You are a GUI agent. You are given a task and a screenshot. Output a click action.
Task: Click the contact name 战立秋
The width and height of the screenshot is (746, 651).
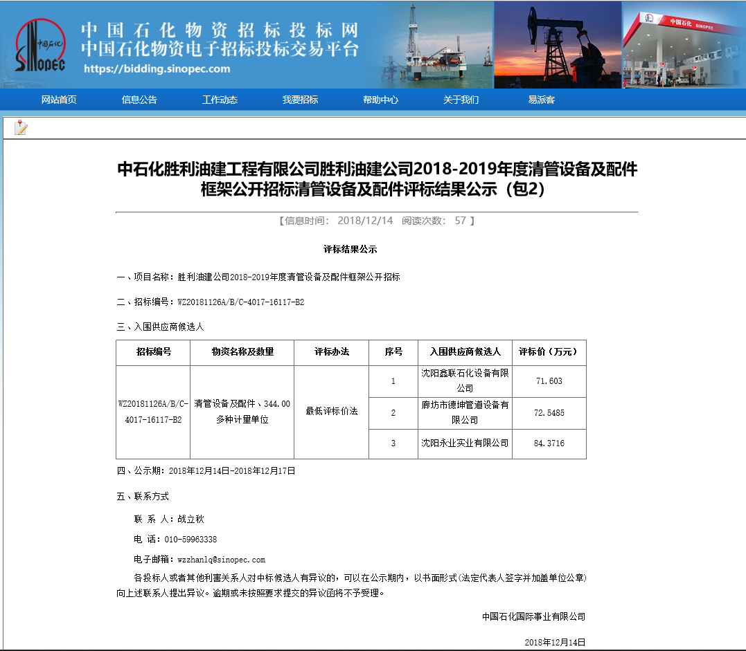tap(190, 520)
